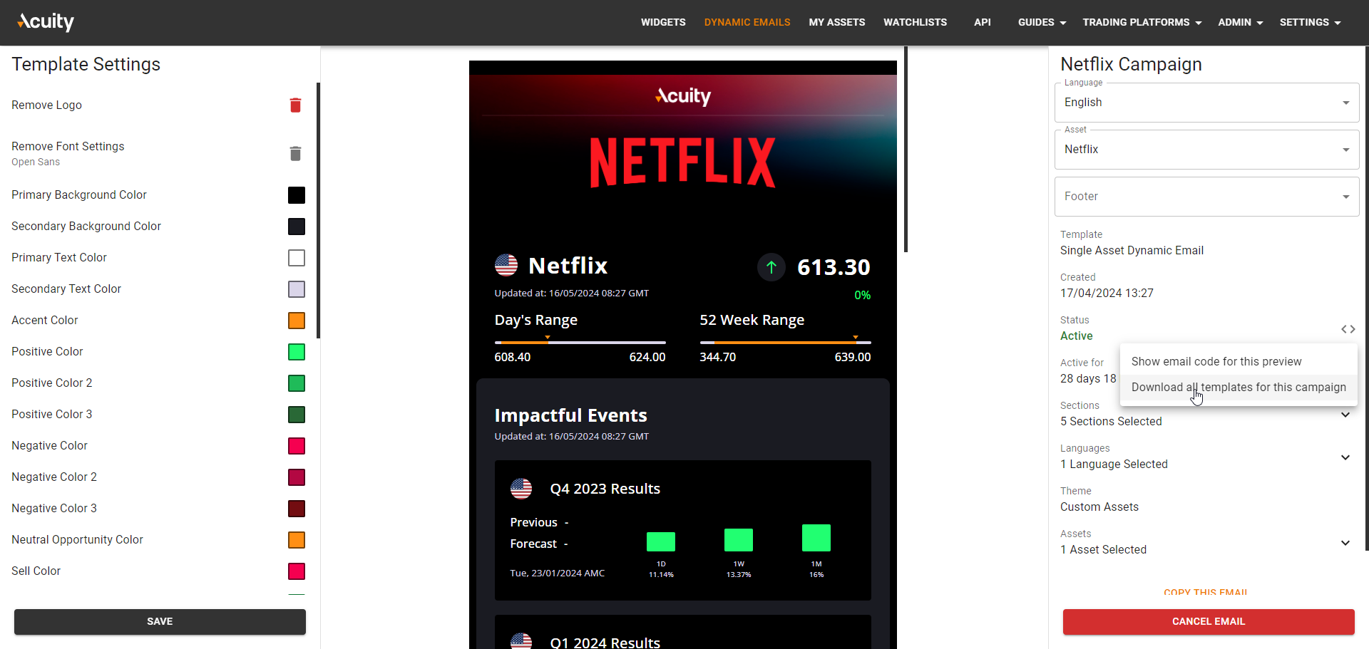Open the Admin menu dropdown

coord(1240,23)
